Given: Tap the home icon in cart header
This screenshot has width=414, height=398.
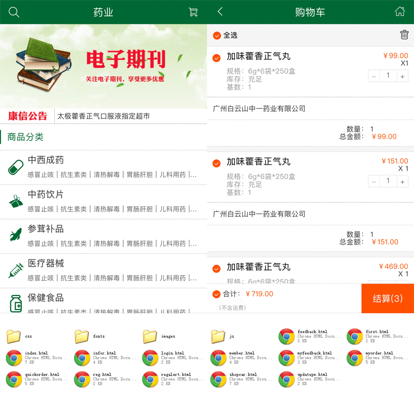Looking at the screenshot, I should (x=400, y=12).
